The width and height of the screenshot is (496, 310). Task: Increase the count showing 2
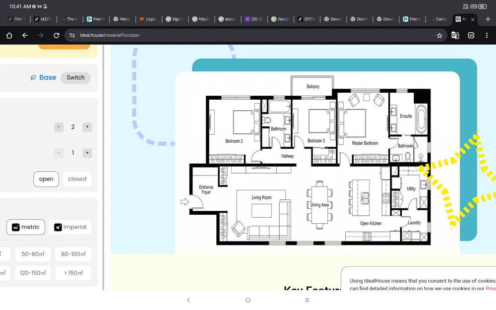[87, 127]
